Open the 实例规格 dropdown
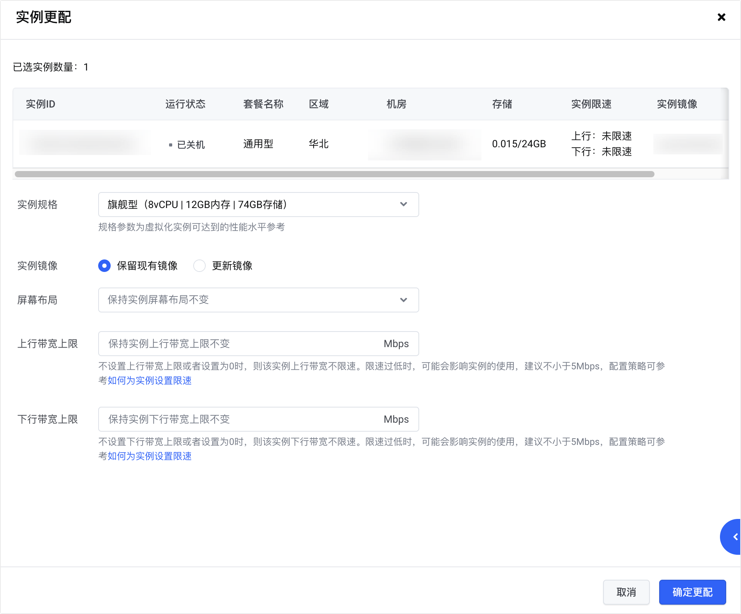The image size is (741, 614). 249,205
